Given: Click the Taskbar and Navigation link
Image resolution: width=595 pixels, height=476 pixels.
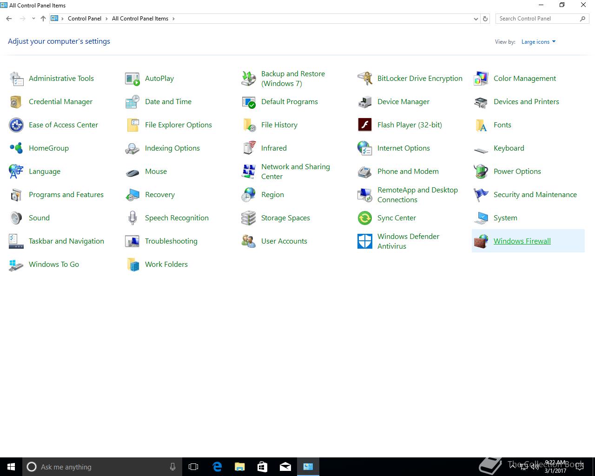Looking at the screenshot, I should (x=66, y=241).
